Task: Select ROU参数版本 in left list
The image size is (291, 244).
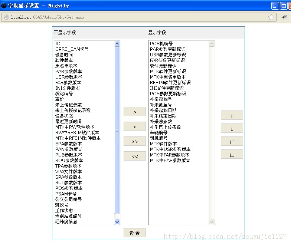Action: tap(85, 160)
